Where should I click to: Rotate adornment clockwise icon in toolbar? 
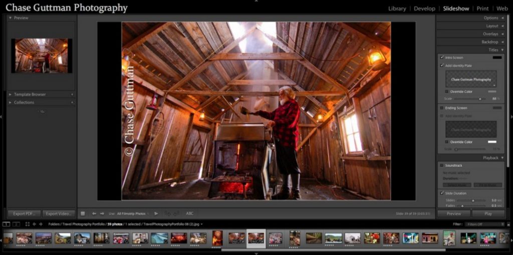point(176,213)
